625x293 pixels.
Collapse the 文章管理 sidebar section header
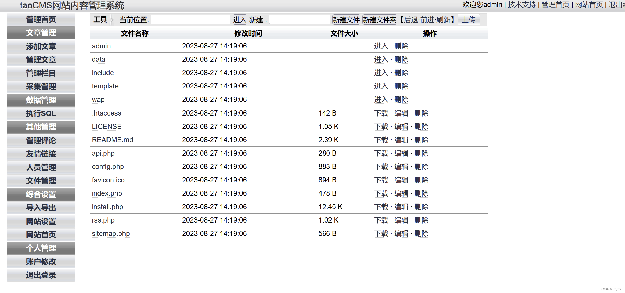click(x=41, y=33)
